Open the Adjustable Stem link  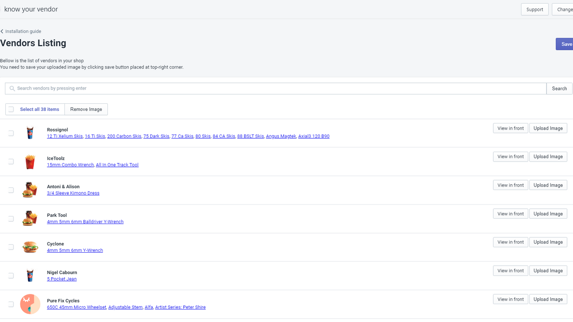pos(125,307)
